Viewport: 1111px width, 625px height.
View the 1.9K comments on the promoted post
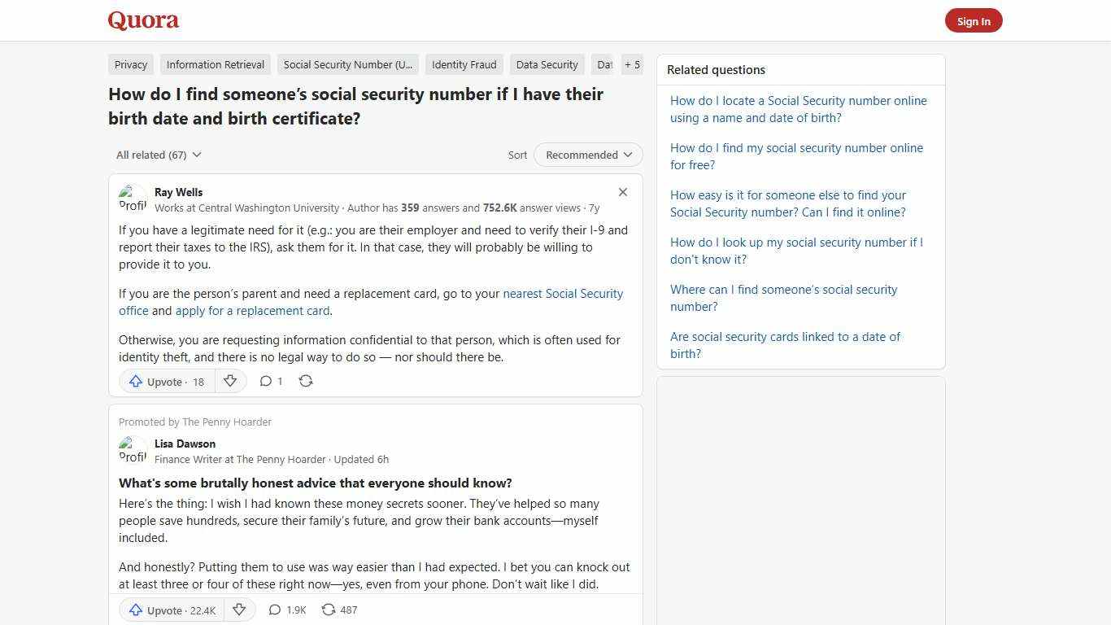pyautogui.click(x=286, y=610)
